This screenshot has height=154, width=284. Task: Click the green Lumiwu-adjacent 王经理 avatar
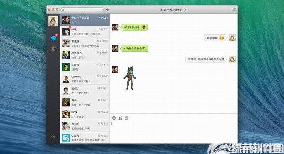[66, 67]
